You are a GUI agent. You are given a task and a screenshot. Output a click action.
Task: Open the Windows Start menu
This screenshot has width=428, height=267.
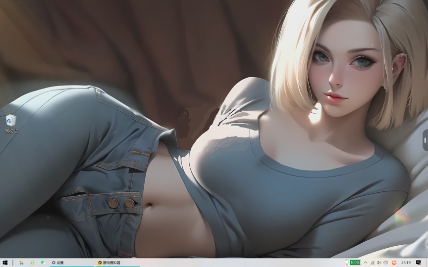pyautogui.click(x=5, y=263)
